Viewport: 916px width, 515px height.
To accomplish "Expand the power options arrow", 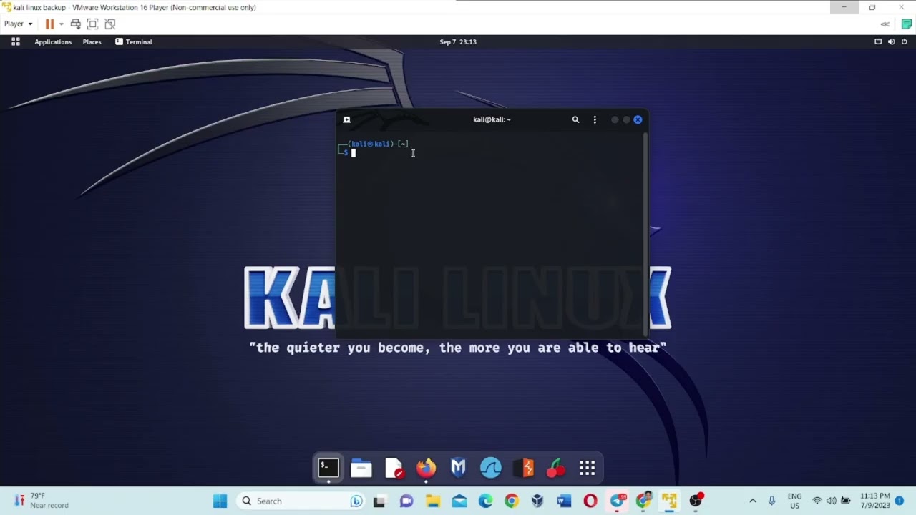I will pos(62,24).
